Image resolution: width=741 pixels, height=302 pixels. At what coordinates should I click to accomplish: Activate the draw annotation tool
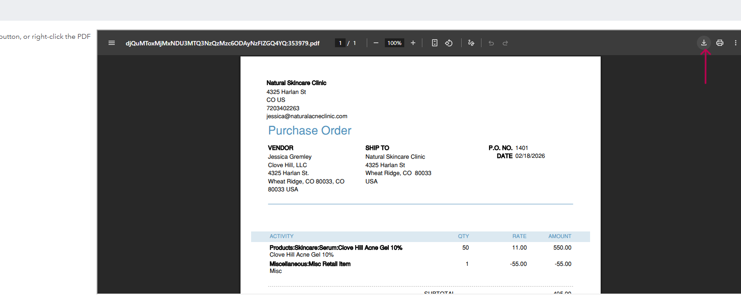pyautogui.click(x=471, y=43)
